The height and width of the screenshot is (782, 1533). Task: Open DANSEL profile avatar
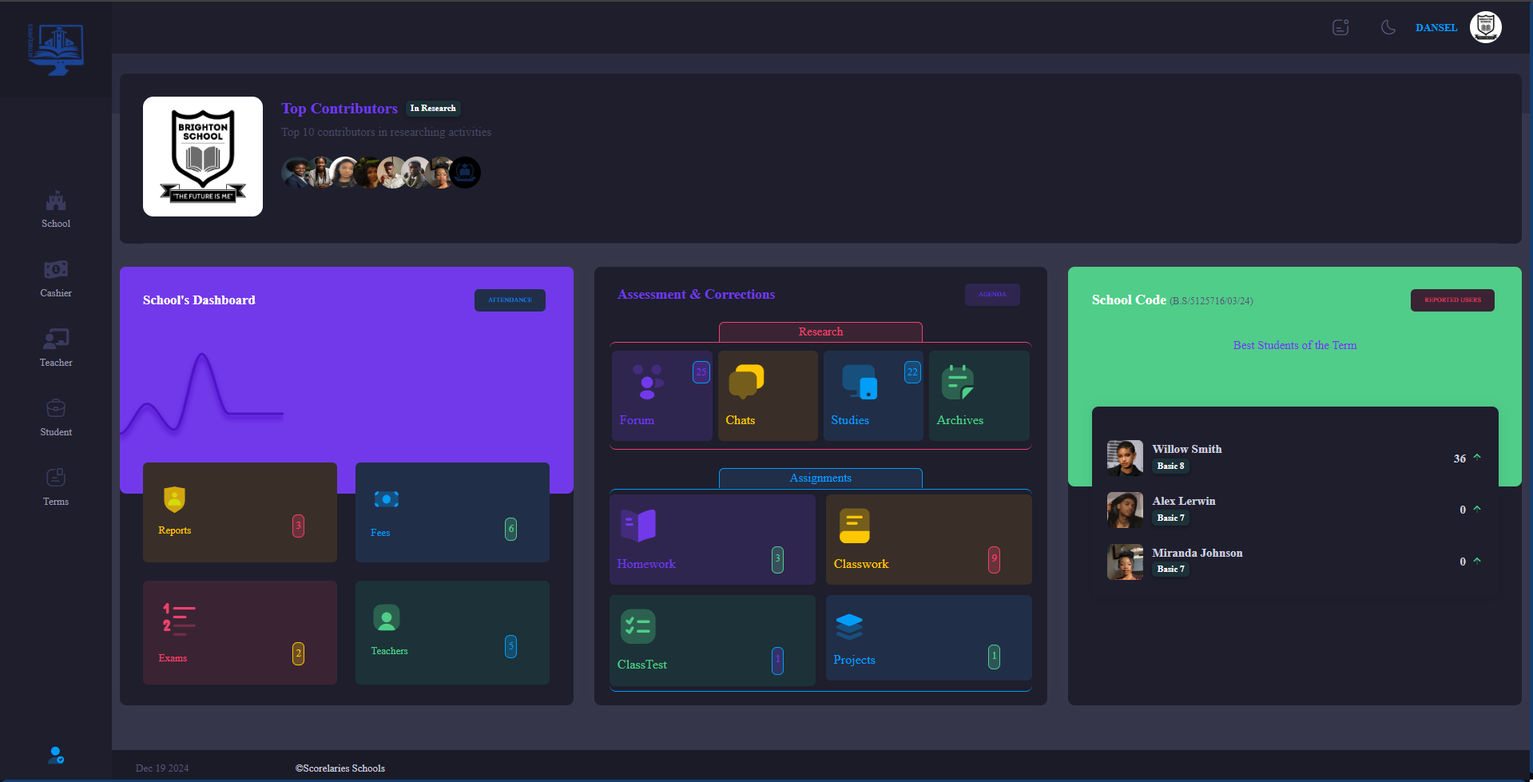tap(1485, 27)
